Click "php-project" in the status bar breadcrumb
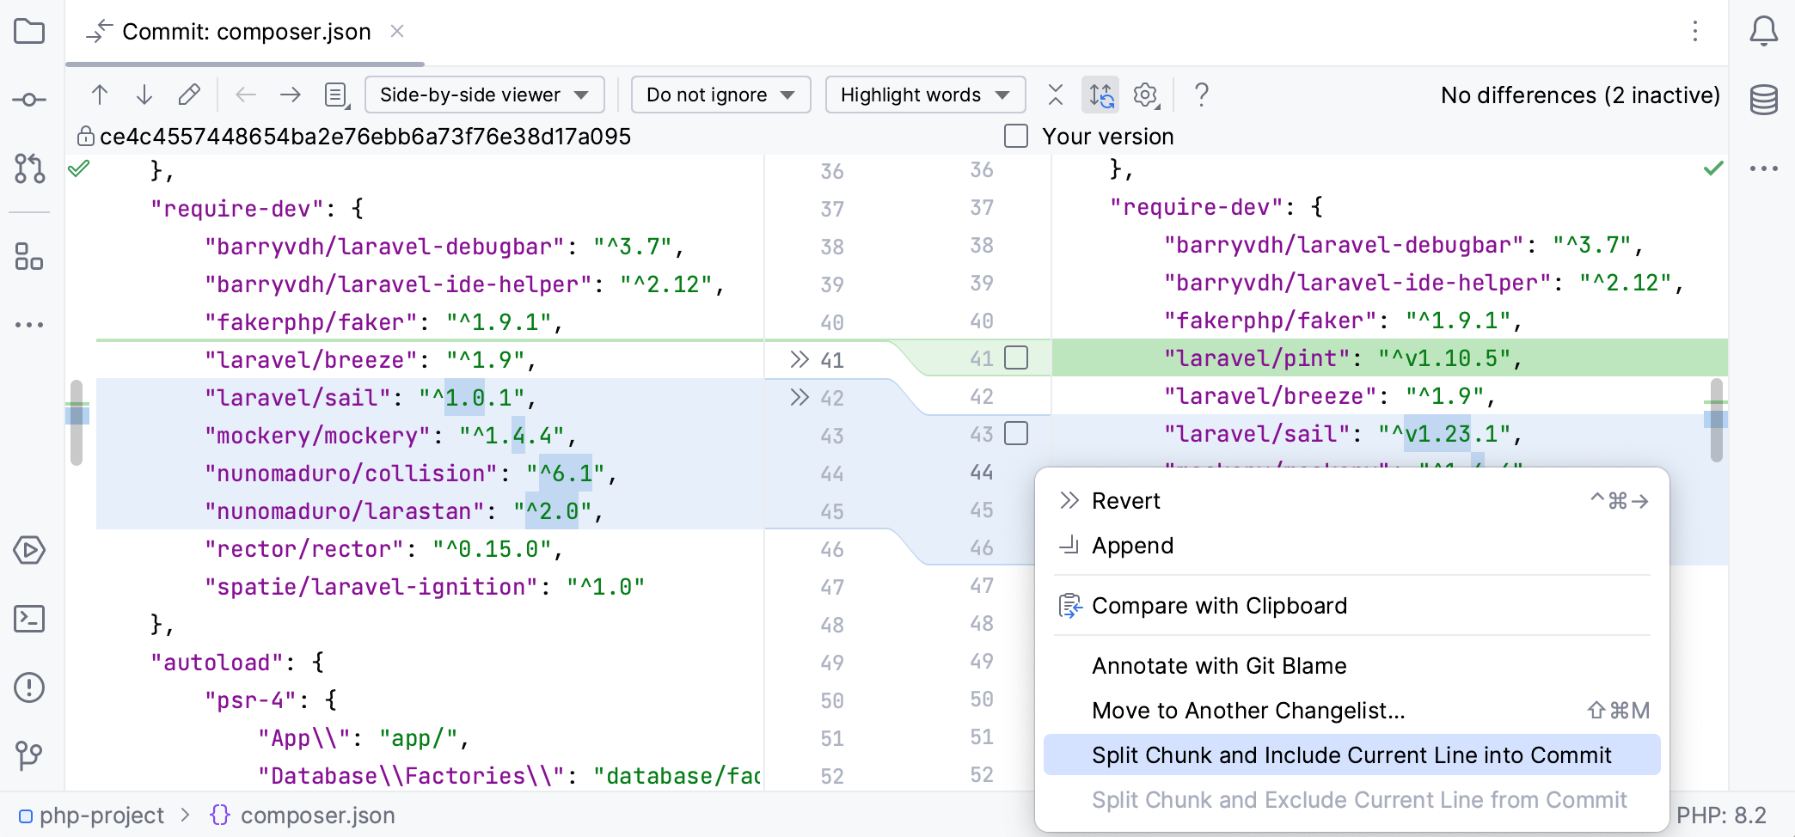1795x837 pixels. click(103, 815)
